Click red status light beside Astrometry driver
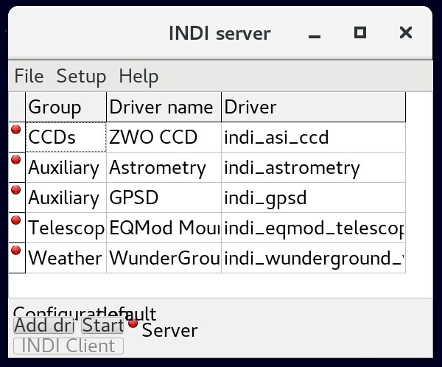Screen dimensions: 442x367 pos(16,160)
